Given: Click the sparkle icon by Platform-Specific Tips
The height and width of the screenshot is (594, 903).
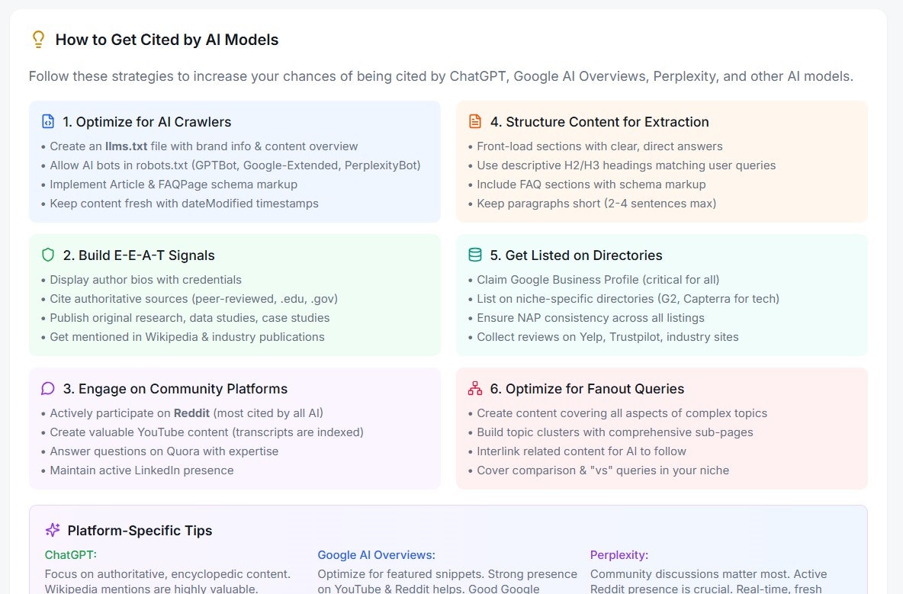Looking at the screenshot, I should 53,530.
